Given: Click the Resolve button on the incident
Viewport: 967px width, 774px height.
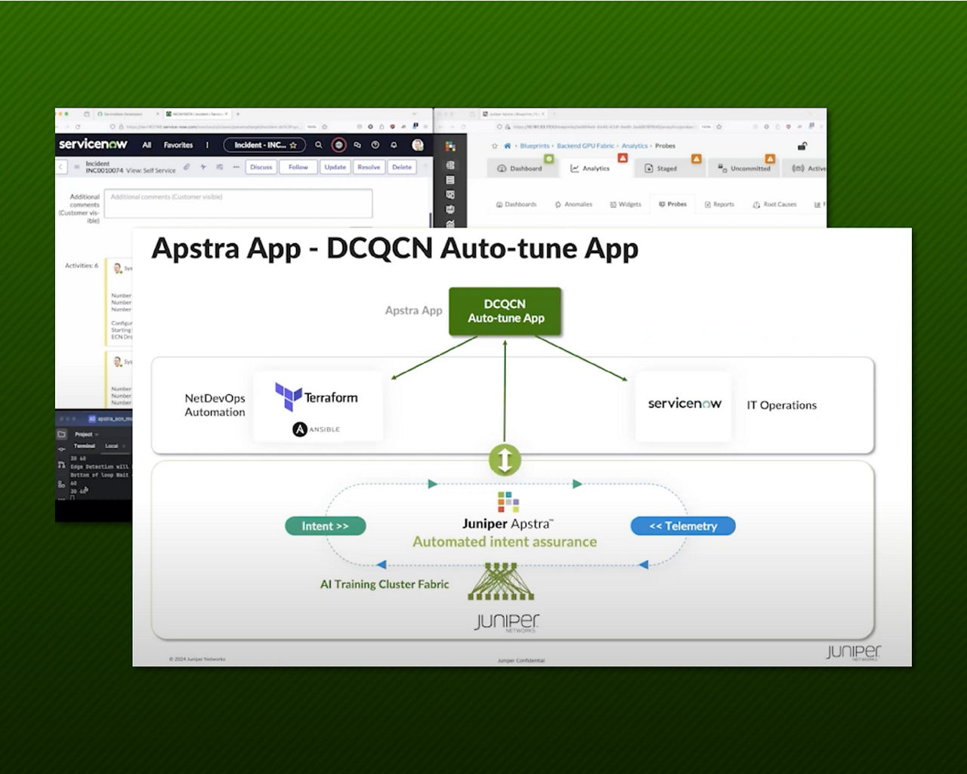Looking at the screenshot, I should (369, 167).
